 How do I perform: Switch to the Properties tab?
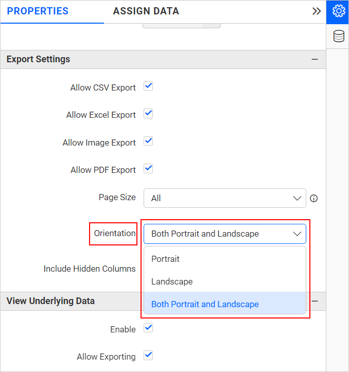38,11
